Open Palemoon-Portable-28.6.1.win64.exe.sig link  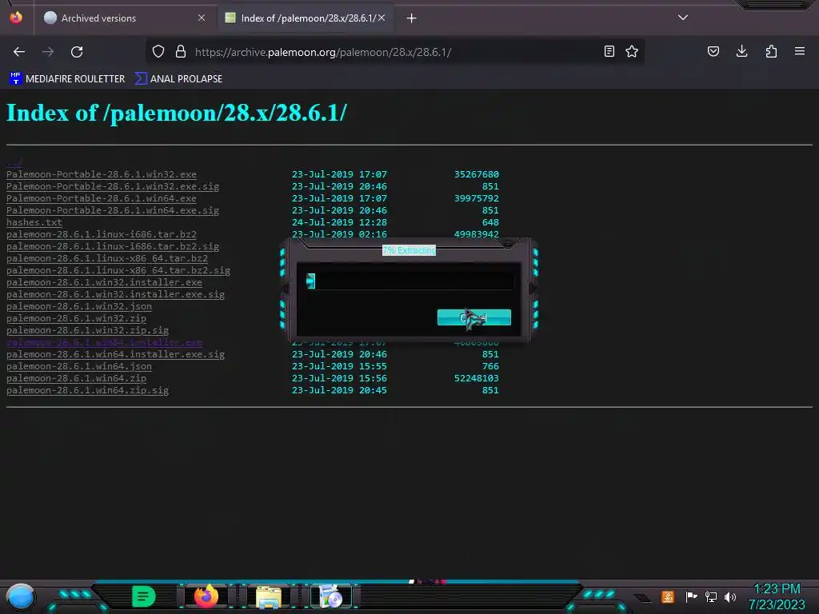tap(113, 210)
